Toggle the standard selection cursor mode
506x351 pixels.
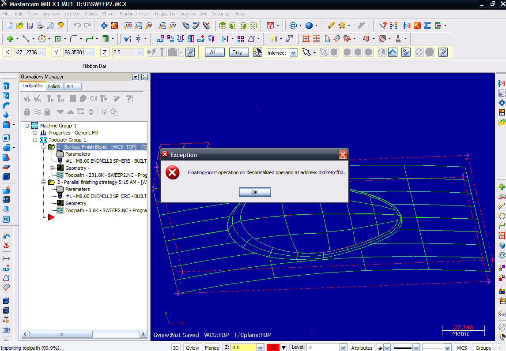[x=306, y=52]
